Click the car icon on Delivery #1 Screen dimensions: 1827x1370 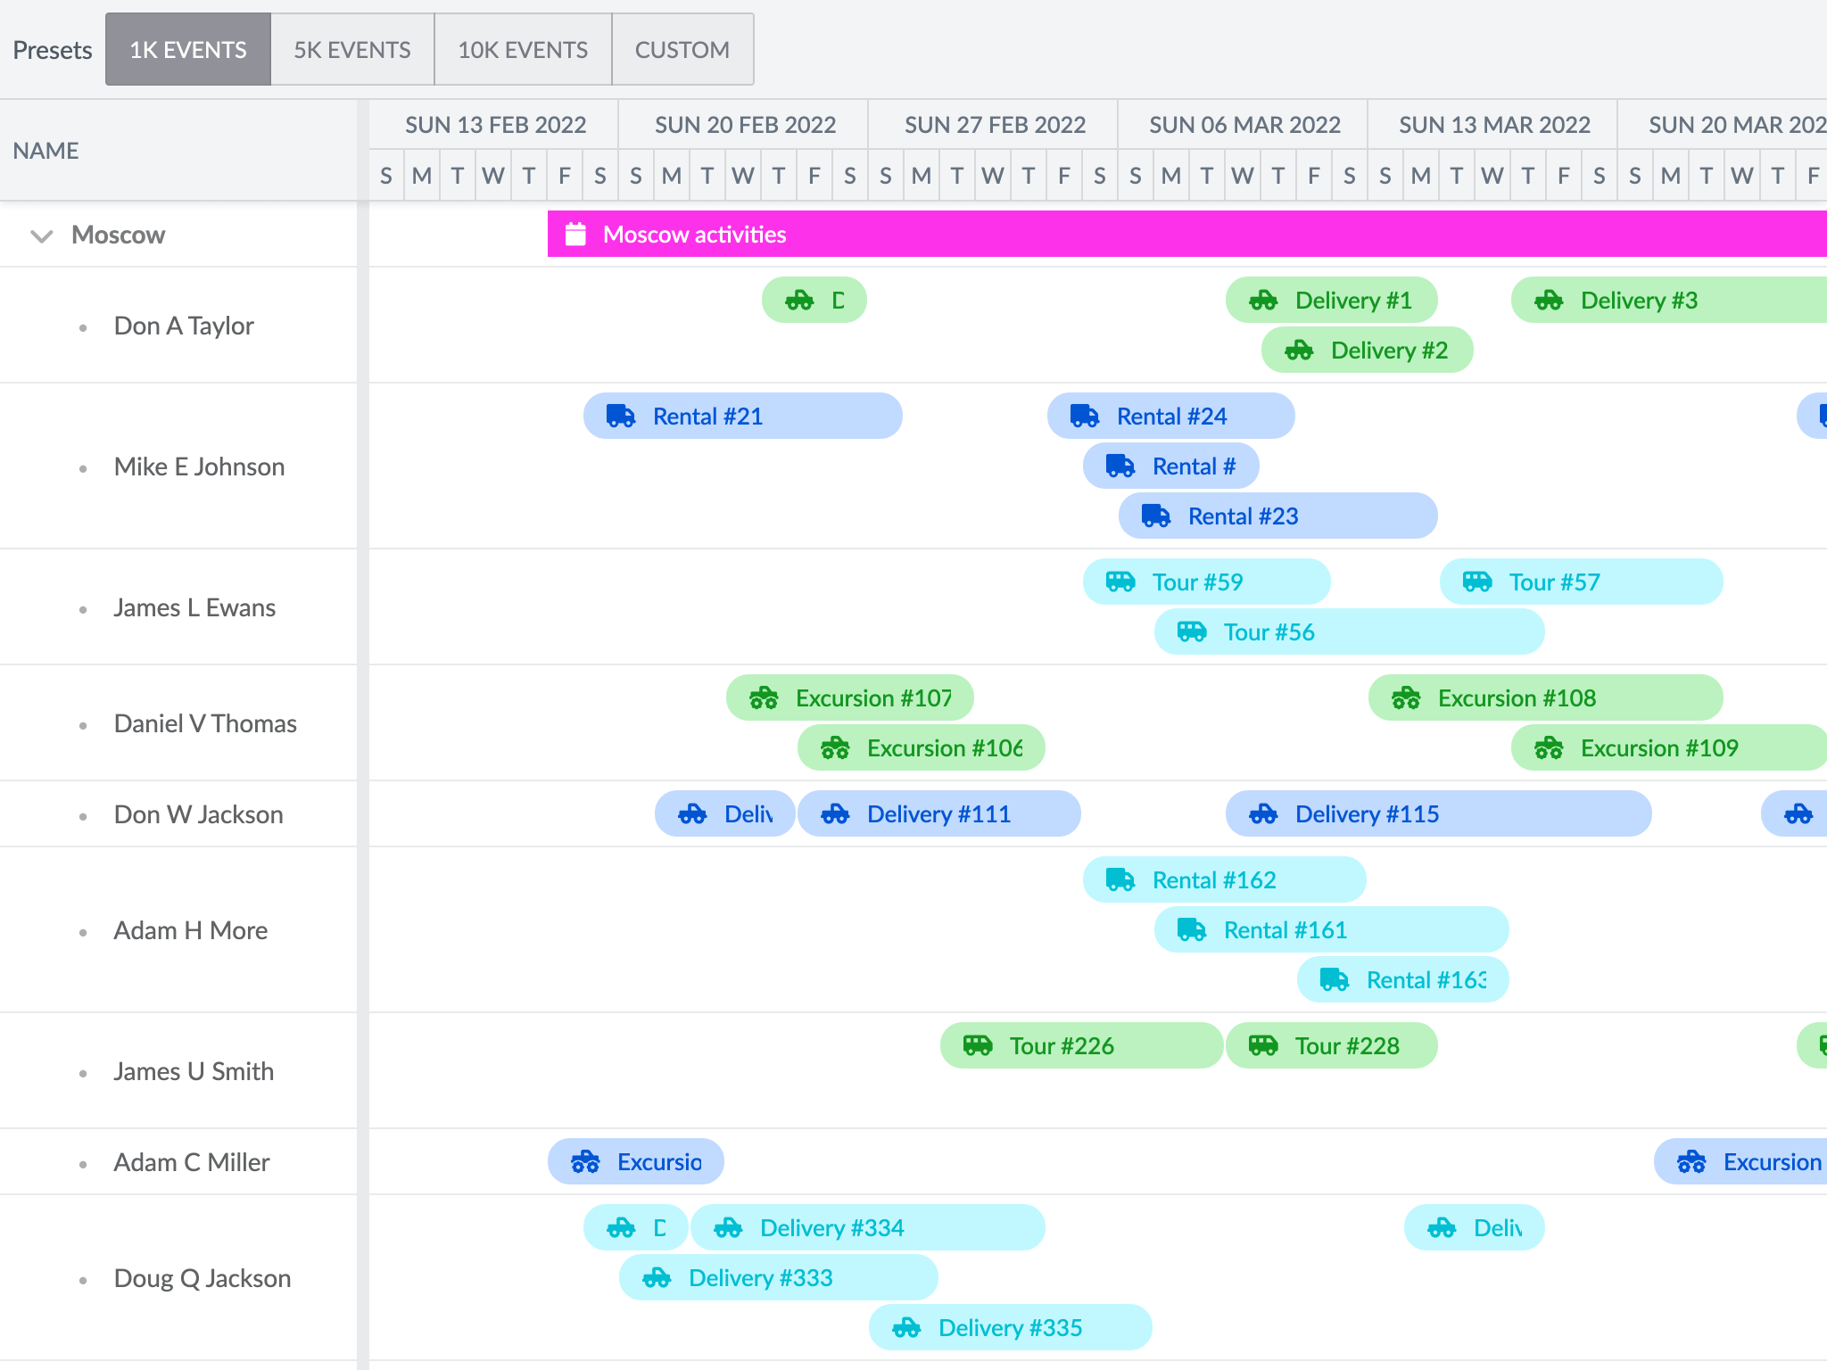1264,300
